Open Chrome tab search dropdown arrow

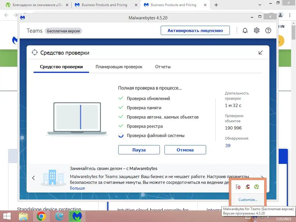tap(260, 5)
